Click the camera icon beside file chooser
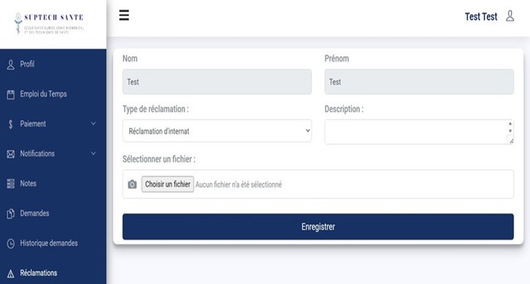The width and height of the screenshot is (530, 284). pyautogui.click(x=132, y=185)
